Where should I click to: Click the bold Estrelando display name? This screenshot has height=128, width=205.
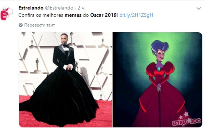[x=31, y=8]
